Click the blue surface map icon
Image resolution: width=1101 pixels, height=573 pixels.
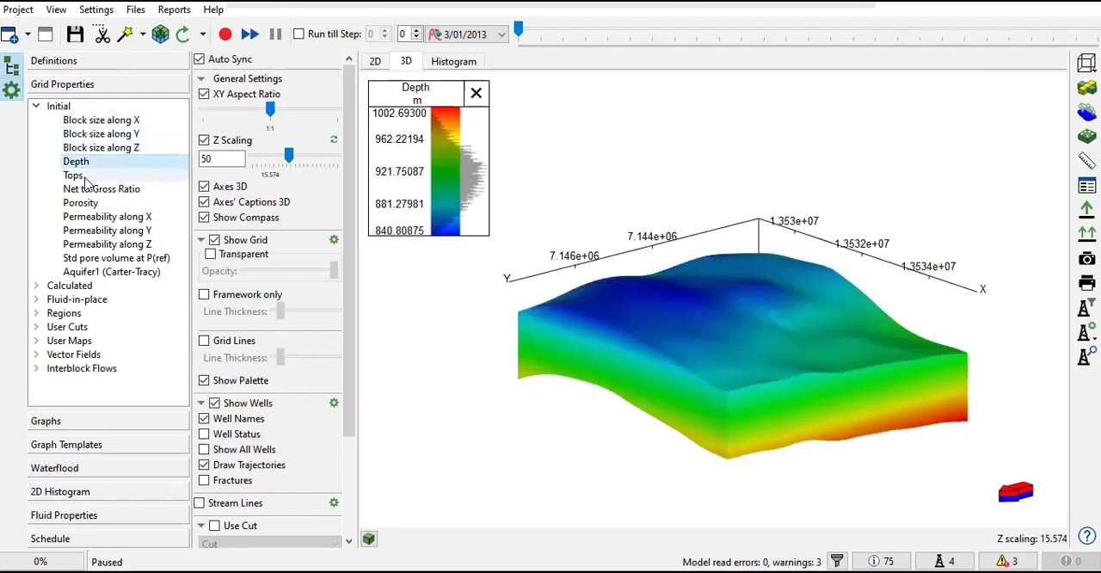[1086, 112]
